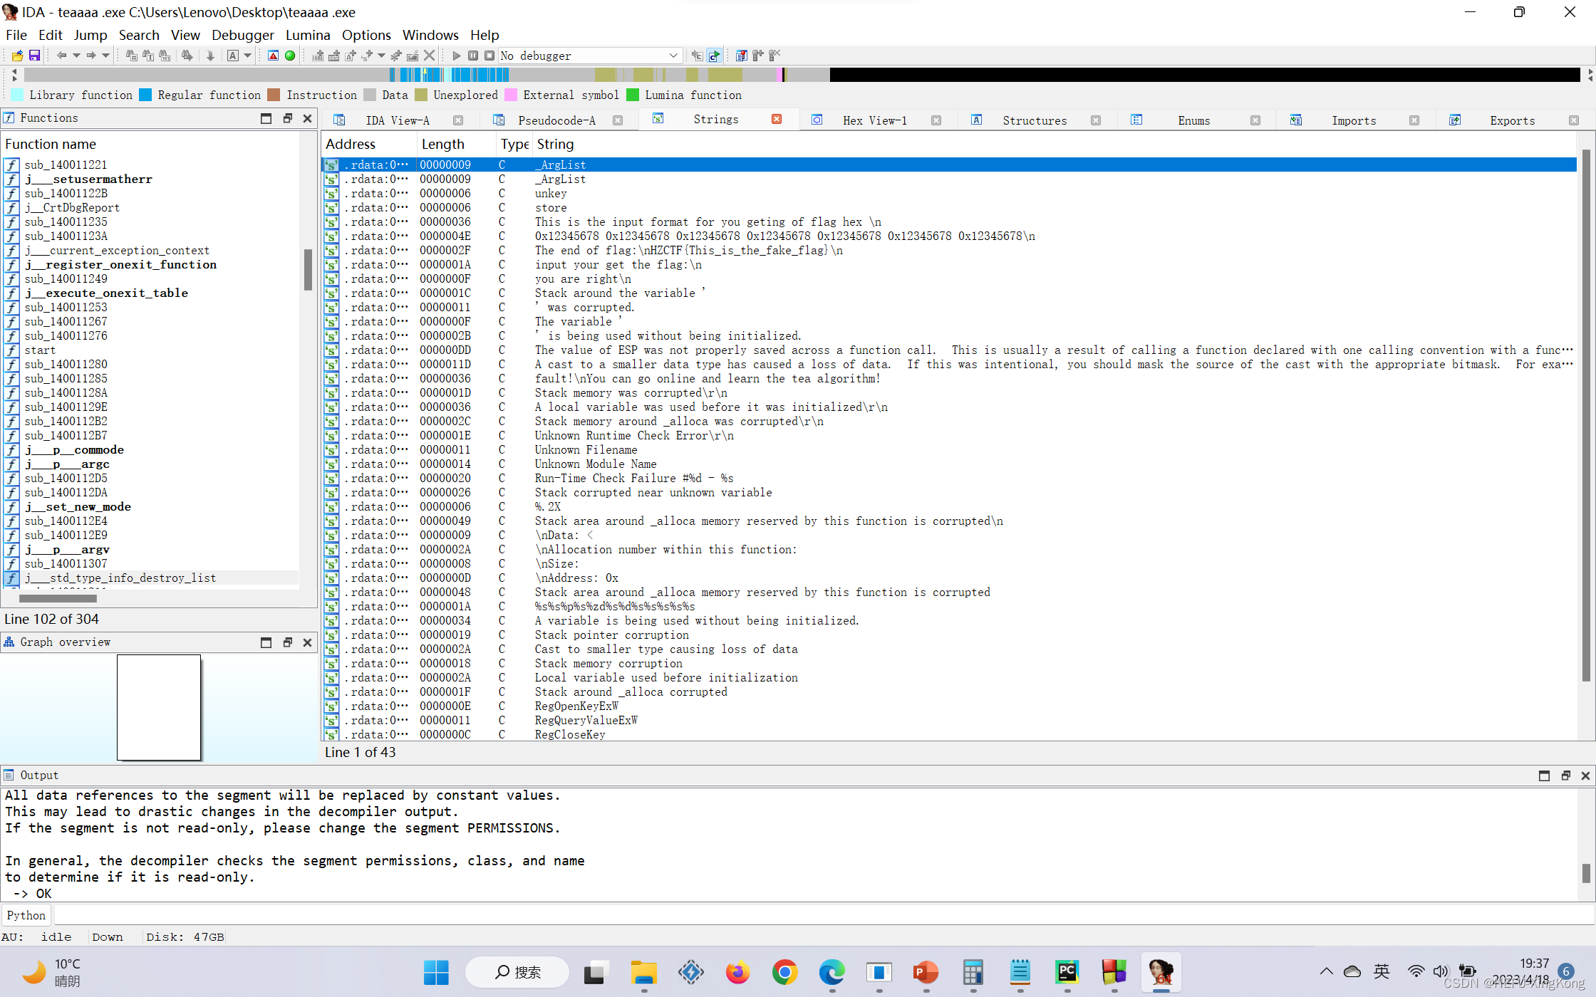
Task: Open the Pseudocode-A tab
Action: click(x=557, y=120)
